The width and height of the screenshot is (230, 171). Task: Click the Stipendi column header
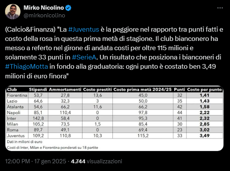[x=38, y=90]
